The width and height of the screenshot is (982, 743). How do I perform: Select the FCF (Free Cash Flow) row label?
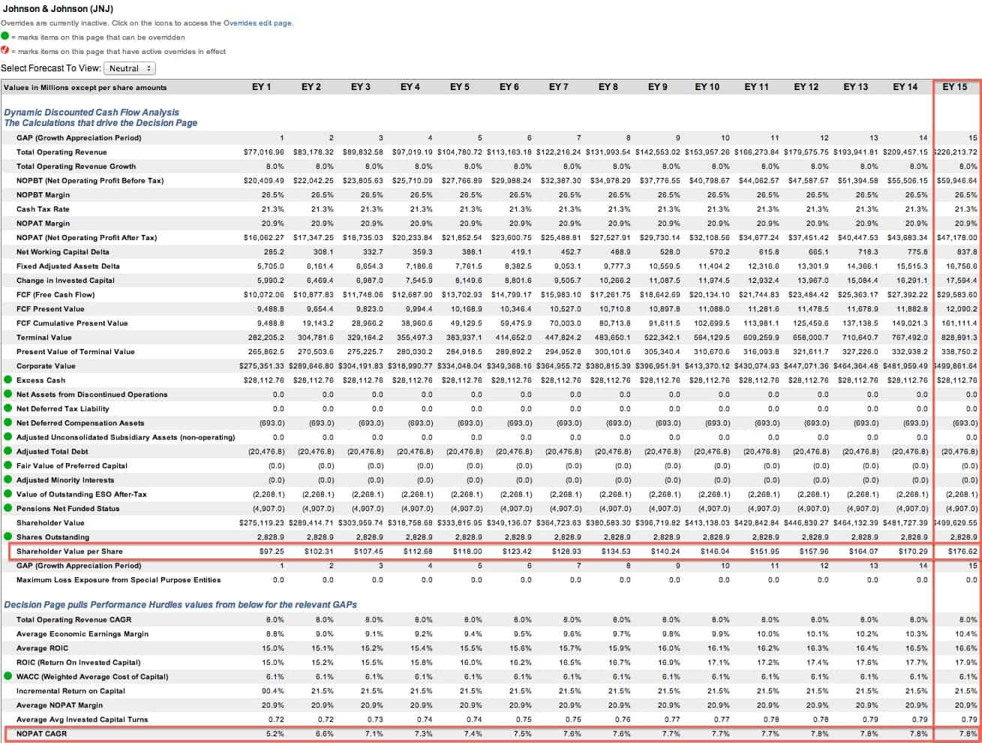(56, 295)
